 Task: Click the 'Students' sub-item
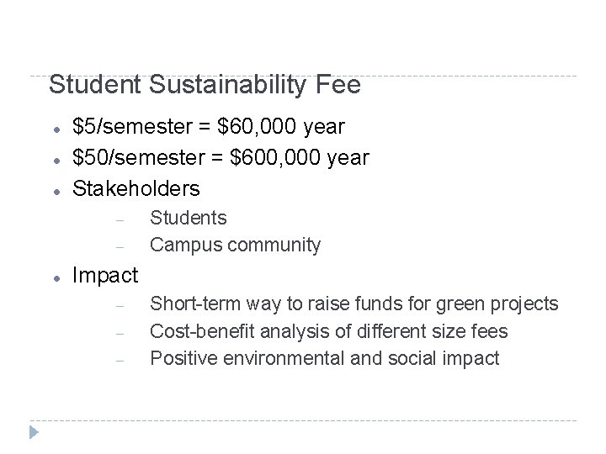pyautogui.click(x=188, y=218)
